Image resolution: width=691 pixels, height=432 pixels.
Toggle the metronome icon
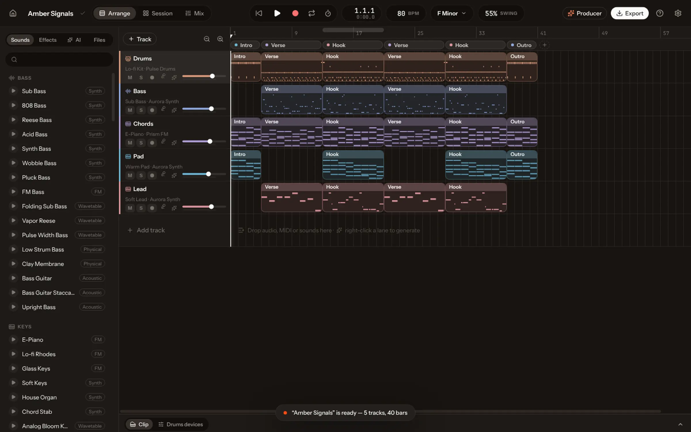tap(328, 13)
